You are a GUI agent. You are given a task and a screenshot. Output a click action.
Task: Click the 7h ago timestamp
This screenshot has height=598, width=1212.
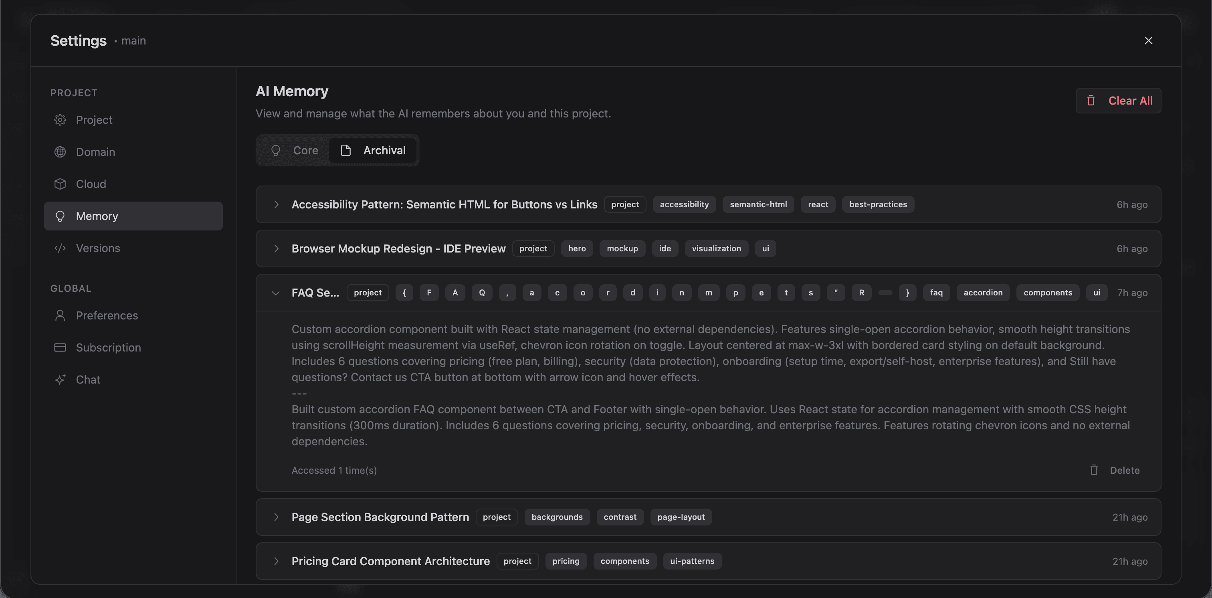pyautogui.click(x=1132, y=293)
